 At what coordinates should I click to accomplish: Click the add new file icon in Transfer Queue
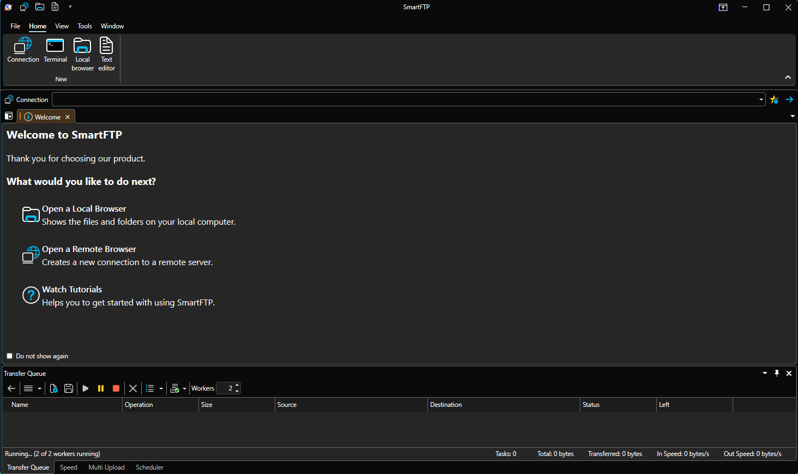click(53, 388)
